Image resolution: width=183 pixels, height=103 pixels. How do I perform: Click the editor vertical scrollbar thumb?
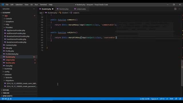(182, 73)
